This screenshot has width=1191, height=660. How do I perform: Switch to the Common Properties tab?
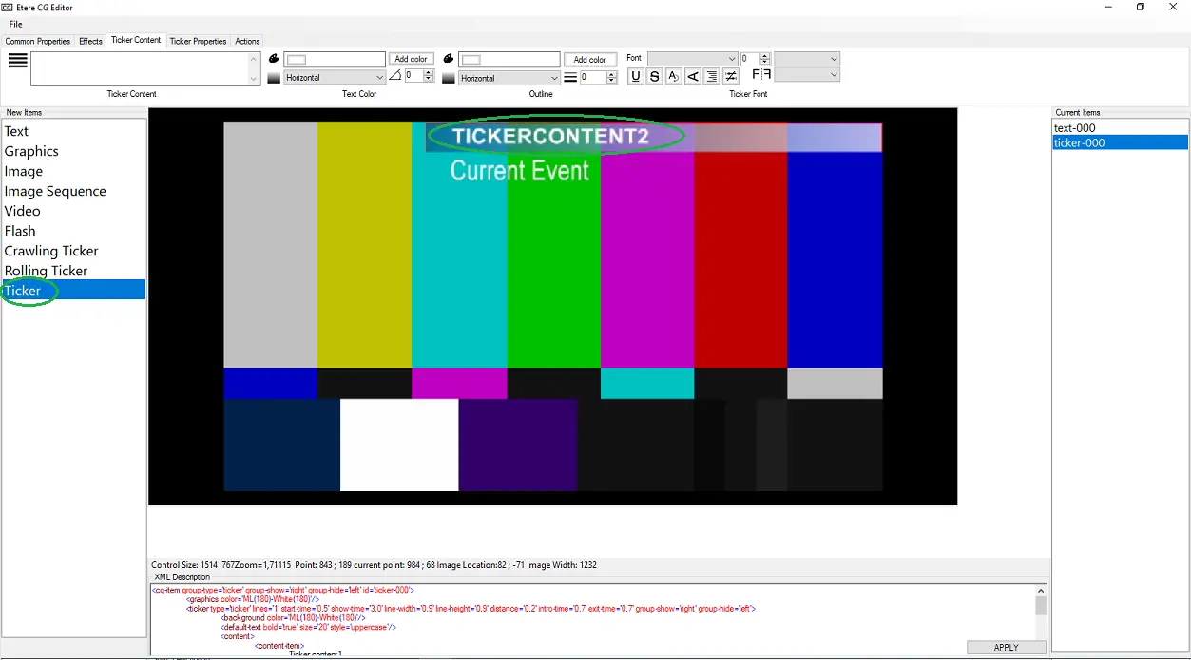coord(38,42)
